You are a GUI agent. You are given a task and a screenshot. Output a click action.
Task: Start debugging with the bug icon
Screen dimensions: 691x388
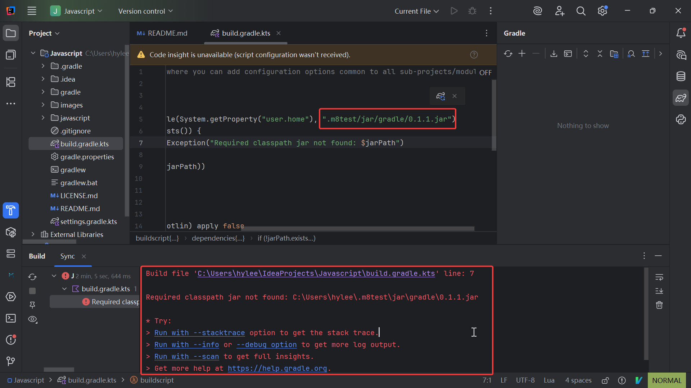[x=472, y=11]
